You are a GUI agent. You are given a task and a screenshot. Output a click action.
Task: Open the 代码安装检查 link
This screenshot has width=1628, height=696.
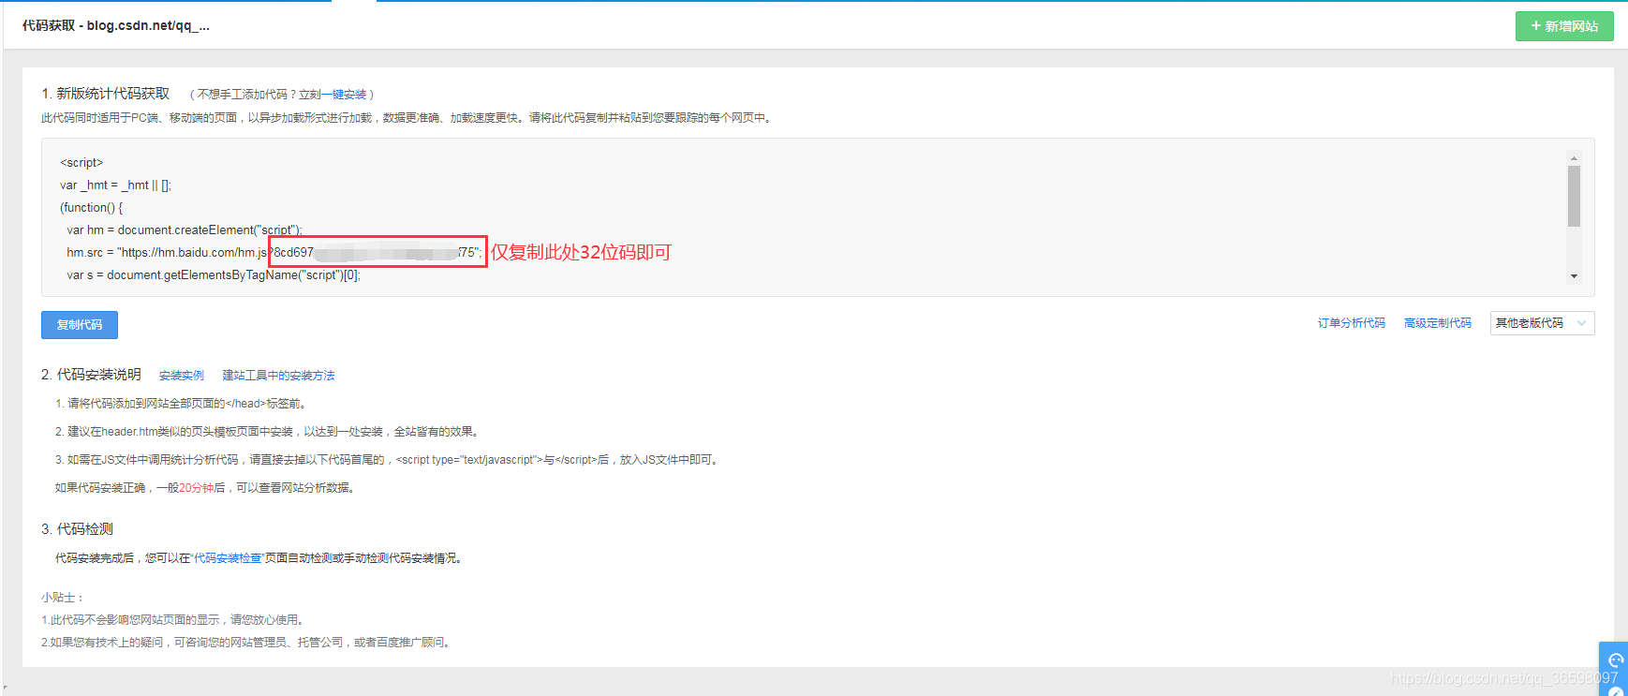click(228, 558)
